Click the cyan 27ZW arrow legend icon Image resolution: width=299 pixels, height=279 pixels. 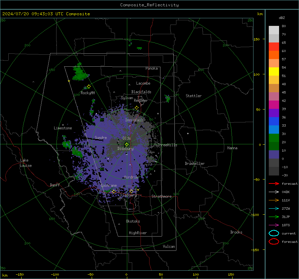pyautogui.click(x=274, y=209)
